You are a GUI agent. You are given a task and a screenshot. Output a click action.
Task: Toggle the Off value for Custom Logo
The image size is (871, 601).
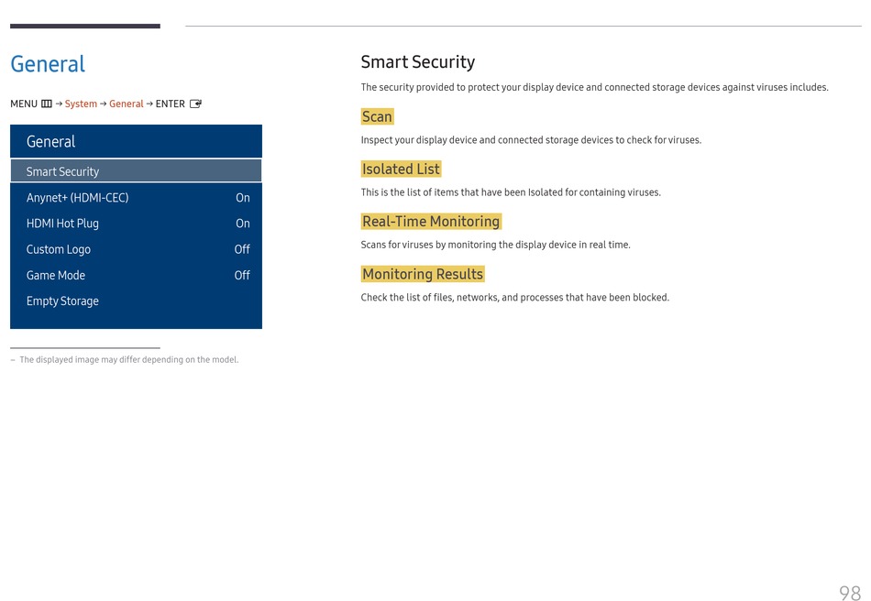point(241,249)
